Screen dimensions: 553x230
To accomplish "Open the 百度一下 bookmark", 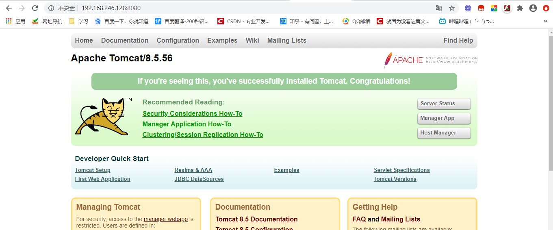I will click(121, 21).
